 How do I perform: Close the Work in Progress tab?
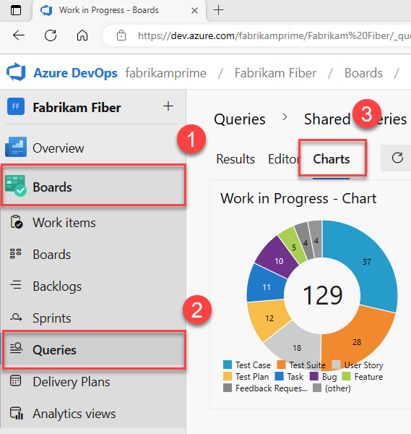point(194,11)
